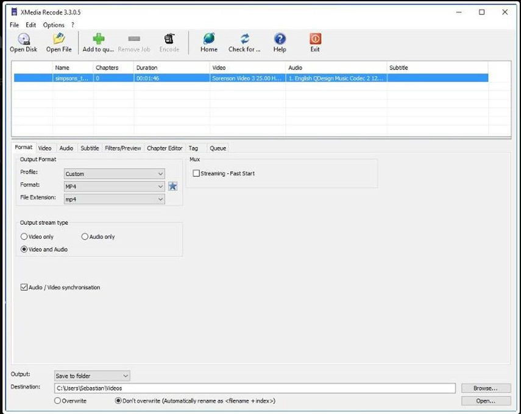The height and width of the screenshot is (414, 521).
Task: Click the Subtitle column header in file list
Action: [438, 68]
